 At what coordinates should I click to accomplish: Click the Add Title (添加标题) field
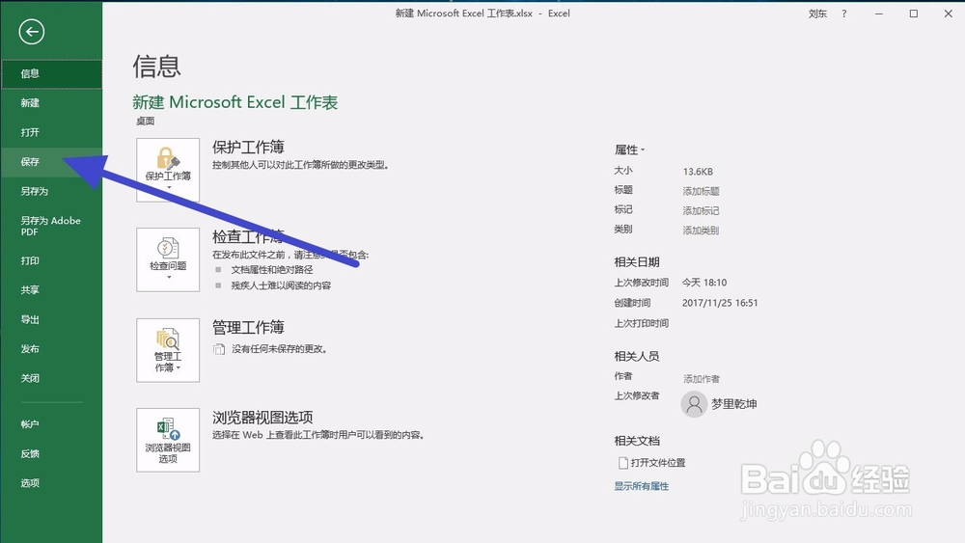(701, 191)
